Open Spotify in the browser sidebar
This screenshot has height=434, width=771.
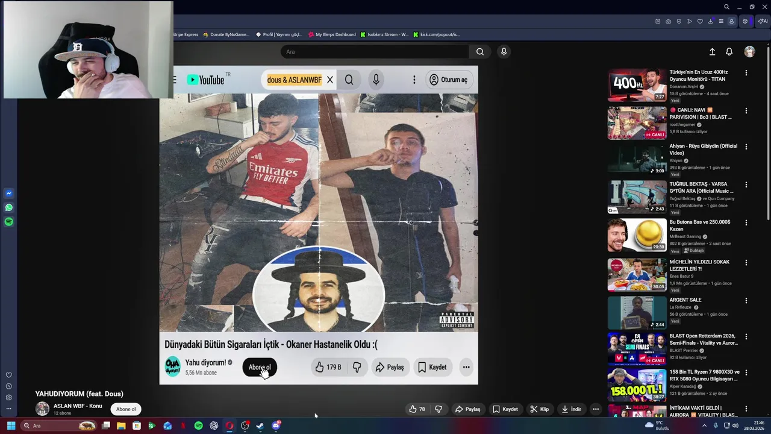(8, 222)
